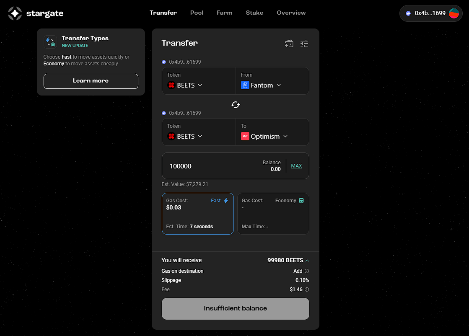Swap source and destination chains
The image size is (469, 336).
[236, 105]
